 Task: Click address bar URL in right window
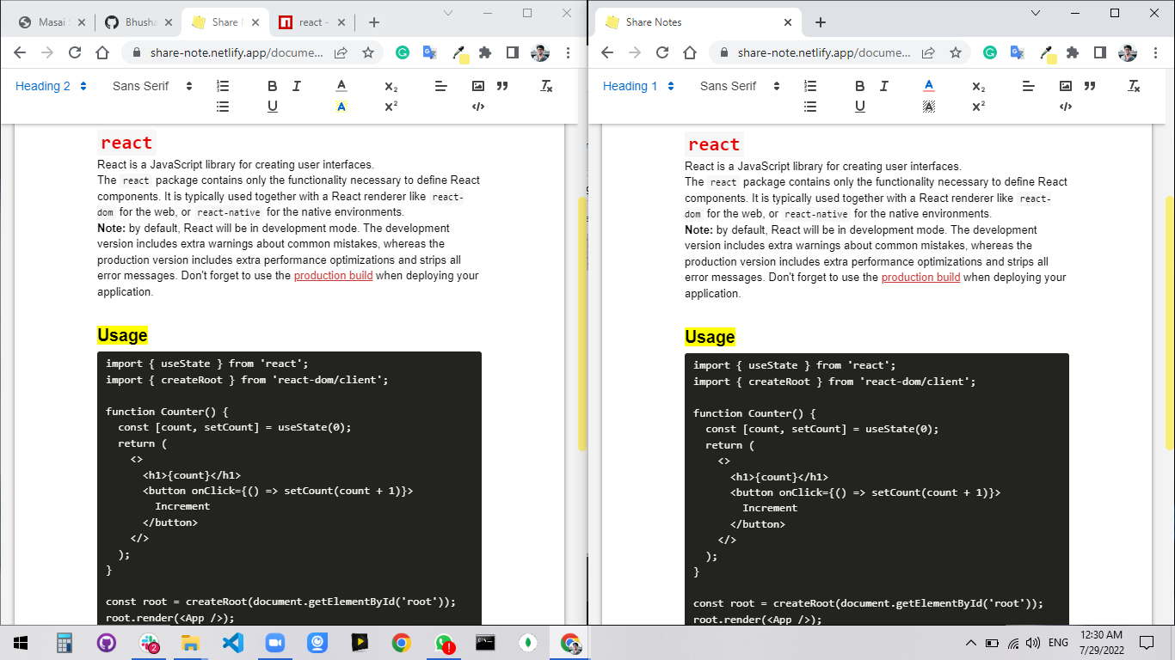tap(824, 52)
